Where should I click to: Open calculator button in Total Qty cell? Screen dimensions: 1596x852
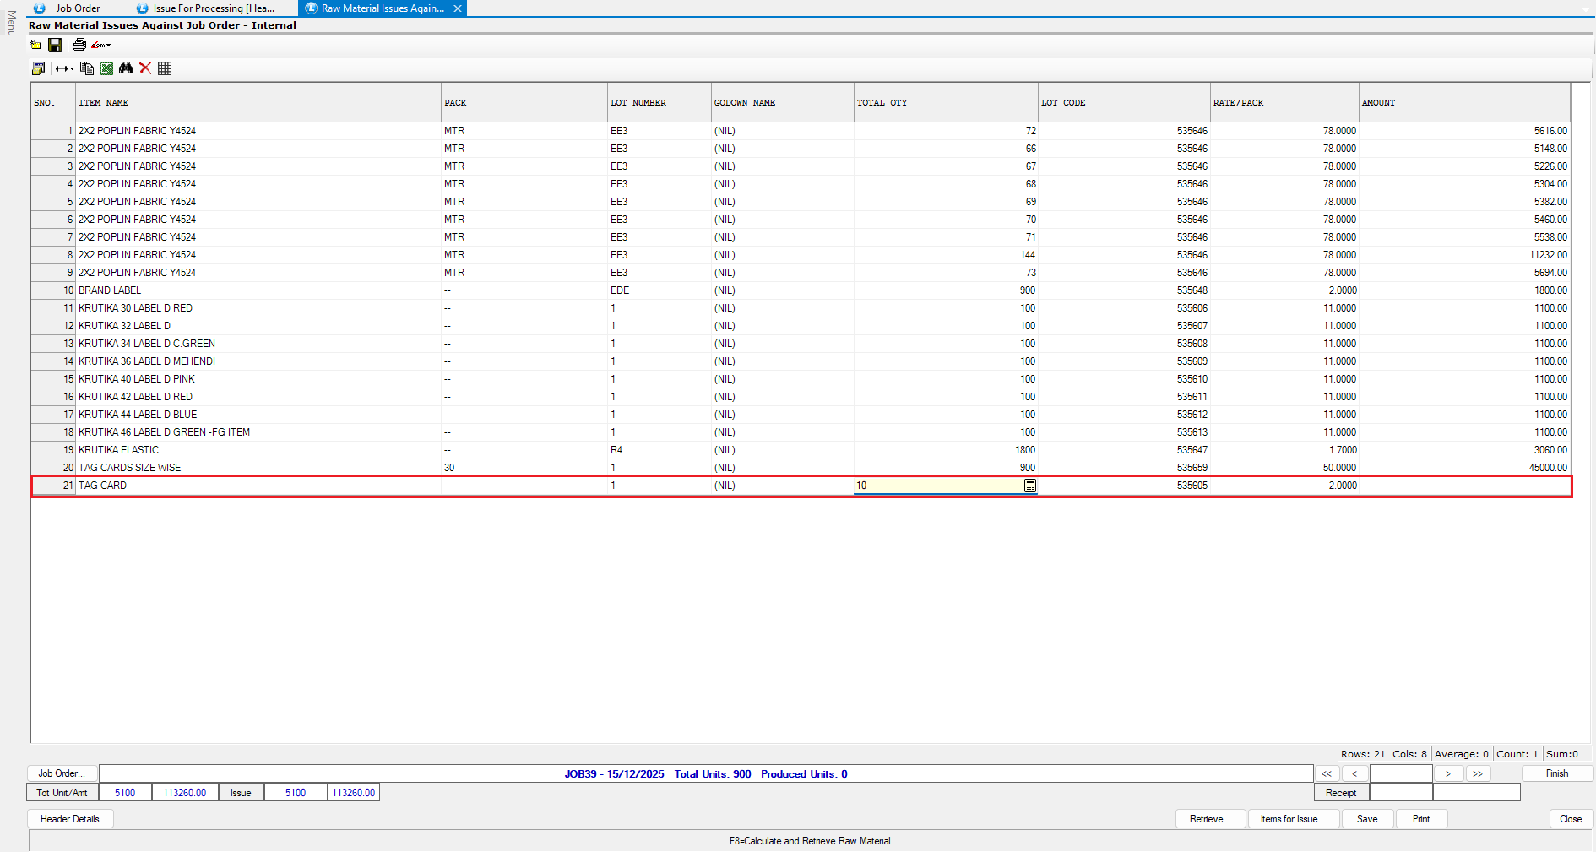point(1029,486)
